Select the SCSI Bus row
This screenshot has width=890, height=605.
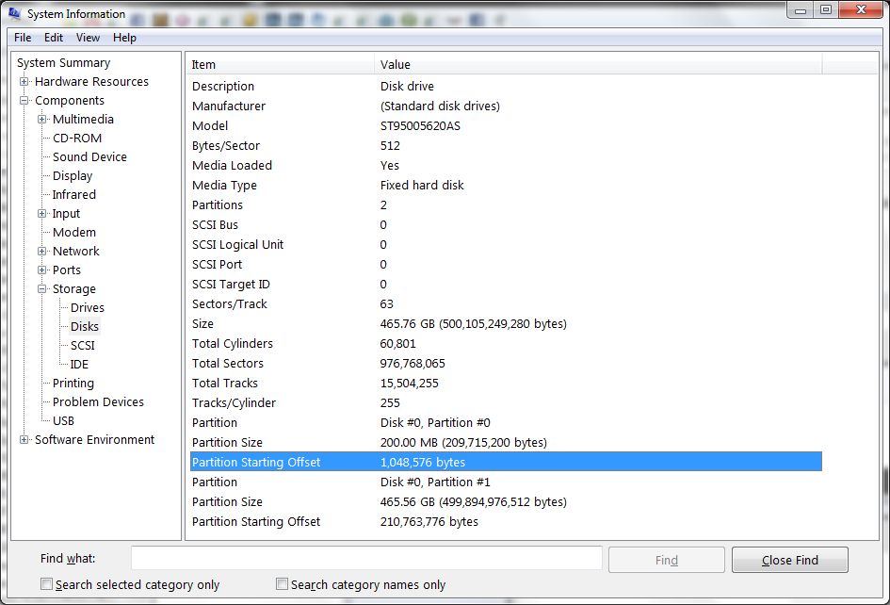tap(506, 225)
